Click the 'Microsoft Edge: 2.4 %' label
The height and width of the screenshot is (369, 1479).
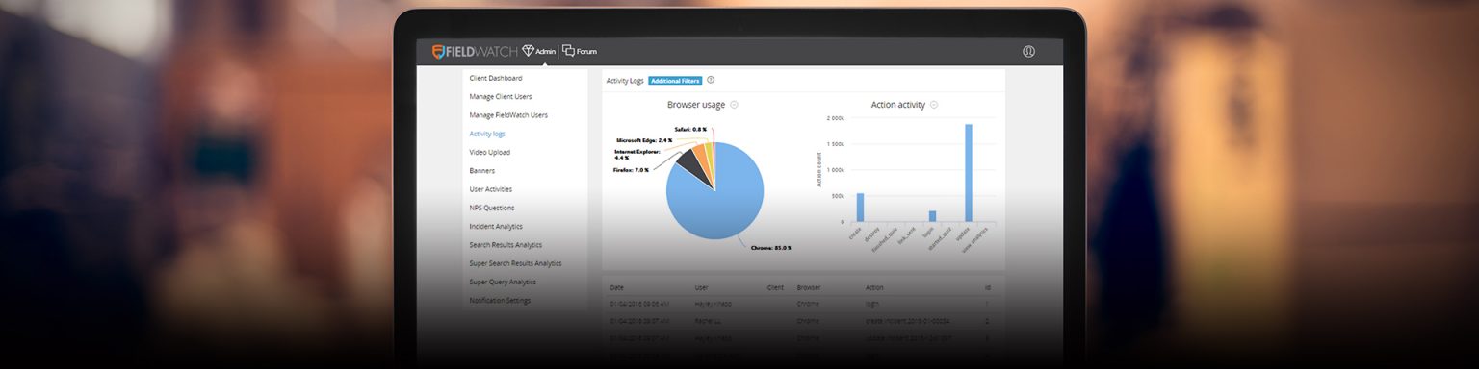644,140
